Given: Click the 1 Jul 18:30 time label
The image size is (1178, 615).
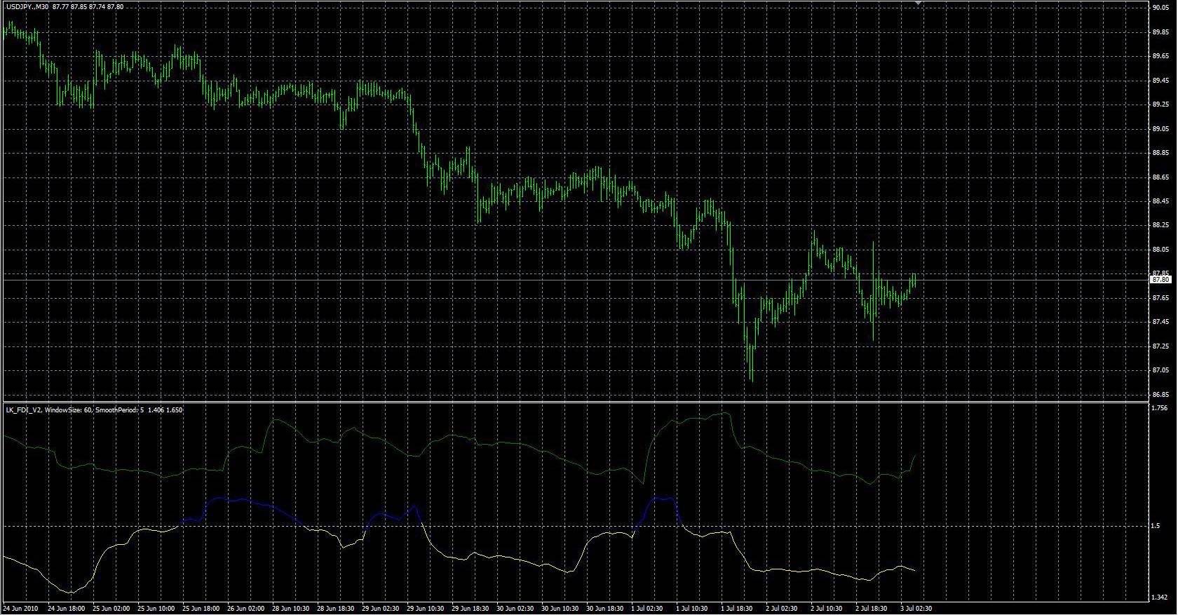Looking at the screenshot, I should [x=738, y=609].
